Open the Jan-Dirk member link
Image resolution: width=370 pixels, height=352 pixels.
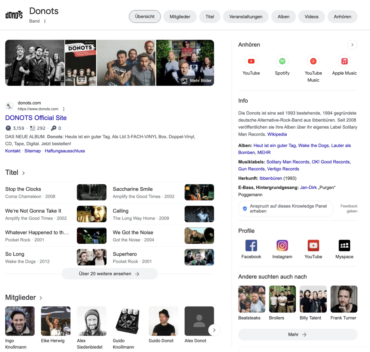pos(308,188)
